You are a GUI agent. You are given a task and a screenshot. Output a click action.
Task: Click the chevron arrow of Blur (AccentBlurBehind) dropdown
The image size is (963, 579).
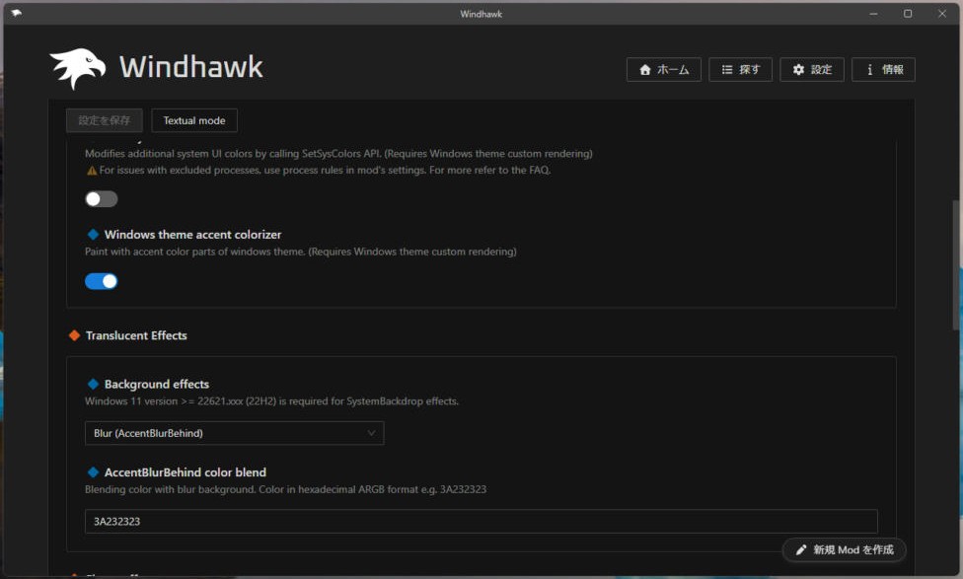pos(372,433)
